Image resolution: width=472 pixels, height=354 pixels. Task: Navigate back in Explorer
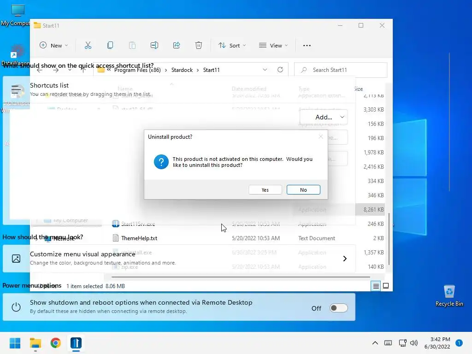(40, 70)
